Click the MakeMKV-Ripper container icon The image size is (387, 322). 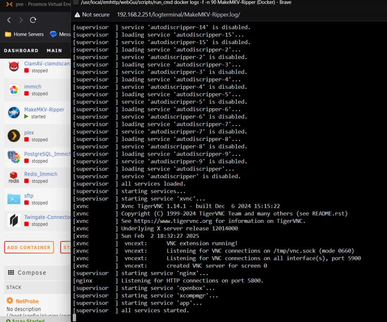[x=14, y=112]
